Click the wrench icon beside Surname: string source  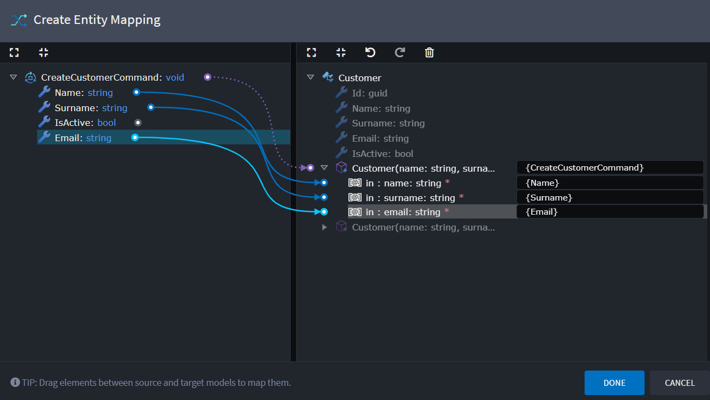(x=44, y=107)
